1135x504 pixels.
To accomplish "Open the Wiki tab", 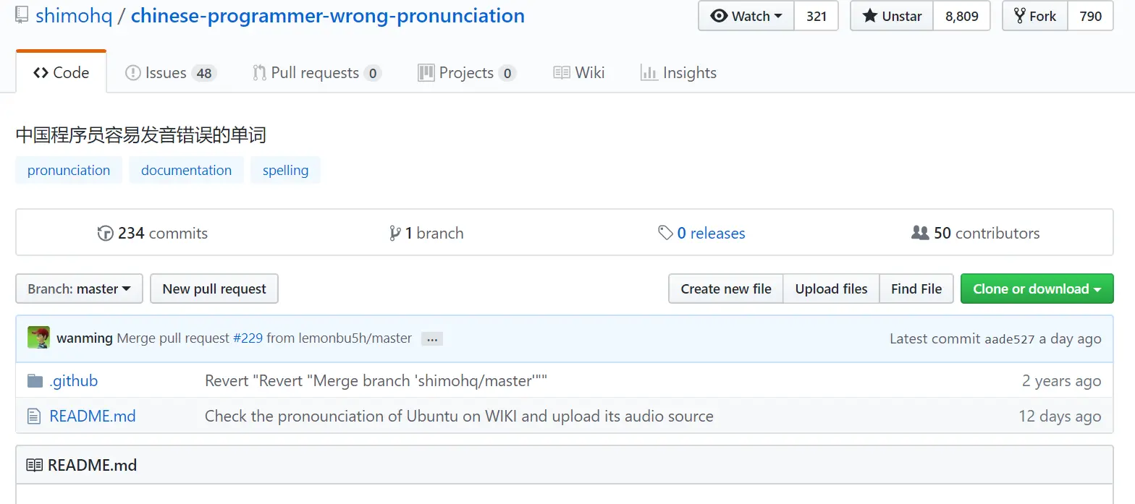I will click(x=579, y=72).
